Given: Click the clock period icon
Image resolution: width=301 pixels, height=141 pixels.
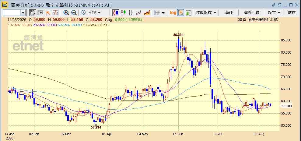Looking at the screenshot, I should coord(83,13).
